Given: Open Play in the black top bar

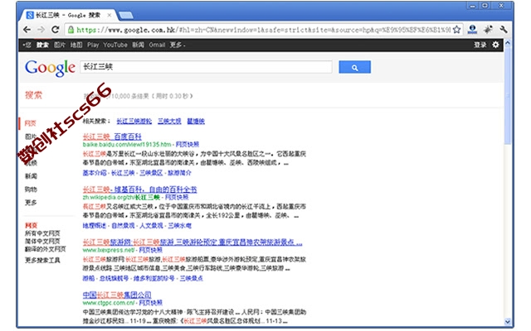Looking at the screenshot, I should point(93,45).
